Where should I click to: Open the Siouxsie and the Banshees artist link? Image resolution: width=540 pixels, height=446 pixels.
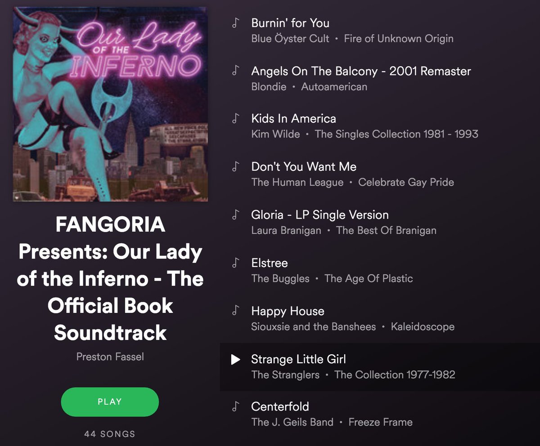(x=313, y=327)
